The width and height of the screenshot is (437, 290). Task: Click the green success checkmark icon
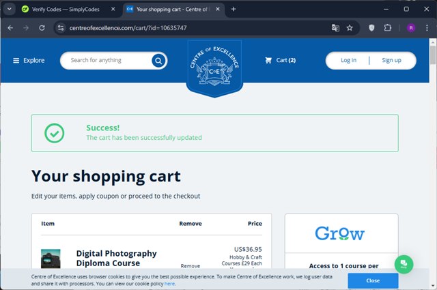(x=55, y=133)
